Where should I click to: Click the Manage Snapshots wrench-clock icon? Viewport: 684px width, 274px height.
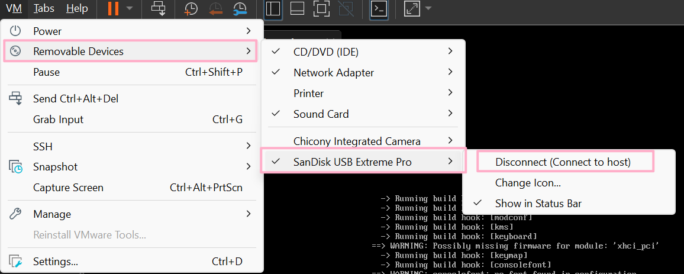click(x=240, y=8)
